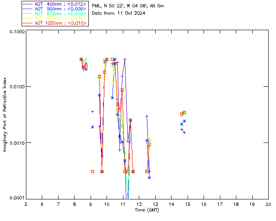The image size is (276, 221).
Task: Click the red dashed line sample in legend
Action: point(28,23)
